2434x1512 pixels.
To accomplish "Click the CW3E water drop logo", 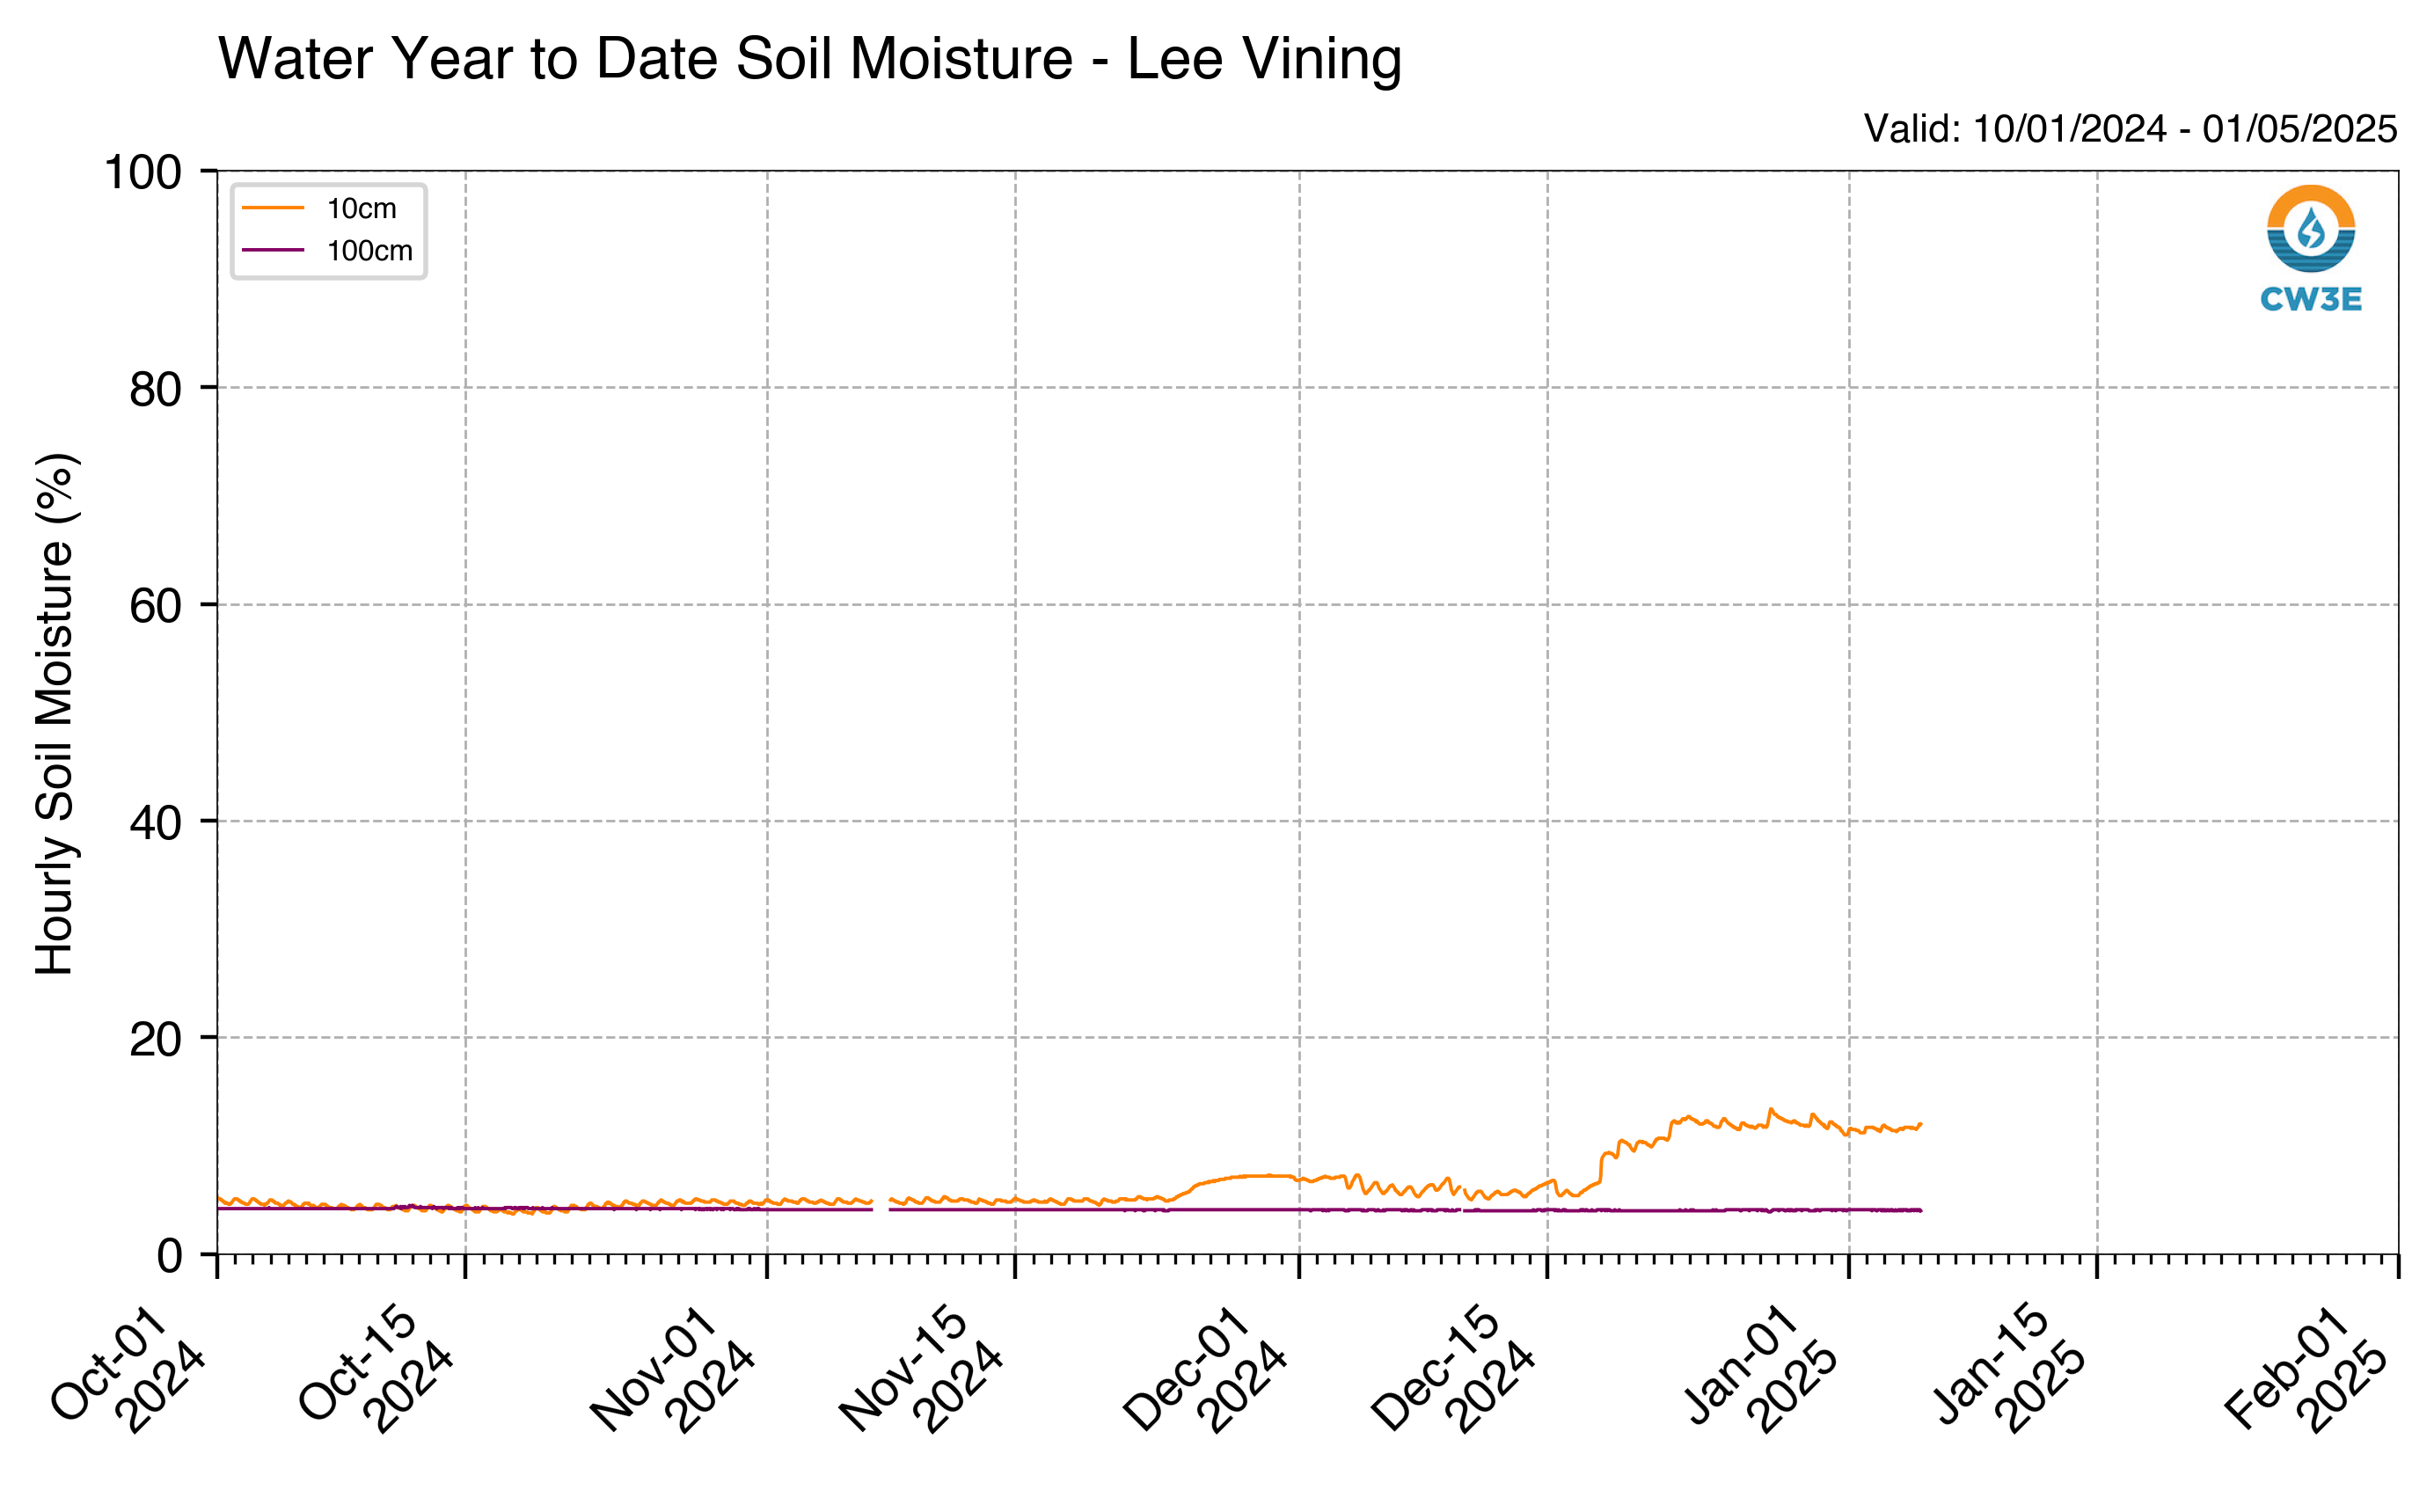I will point(2311,229).
